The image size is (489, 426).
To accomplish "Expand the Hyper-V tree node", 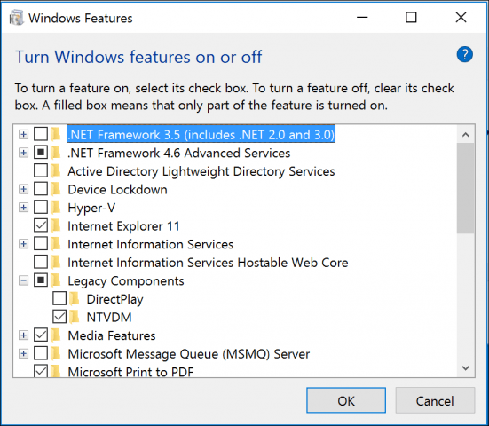I will click(x=23, y=208).
